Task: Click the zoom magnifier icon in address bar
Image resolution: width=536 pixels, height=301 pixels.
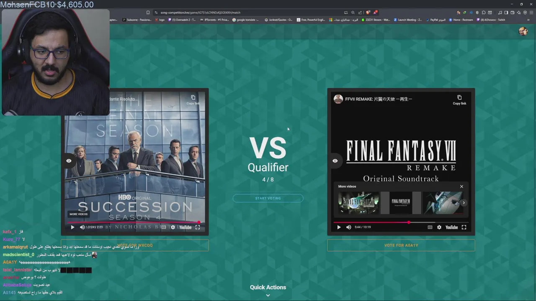Action: [x=353, y=13]
